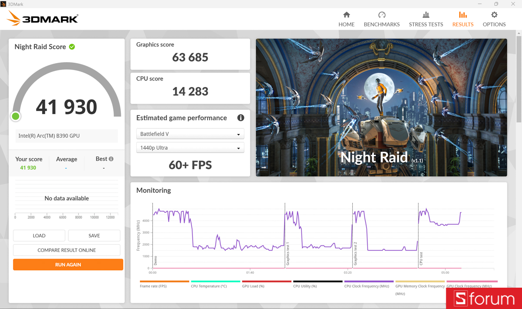Restore down the 3DMark window
Viewport: 522px width, 309px height.
496,4
